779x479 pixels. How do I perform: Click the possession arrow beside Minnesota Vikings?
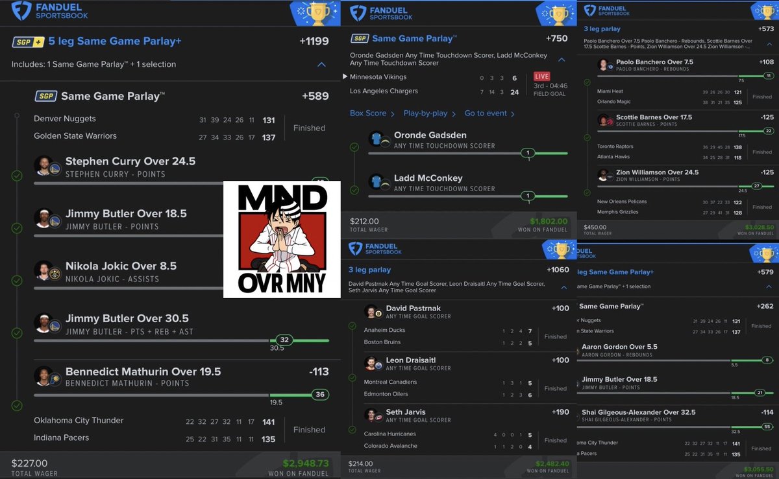(x=345, y=76)
